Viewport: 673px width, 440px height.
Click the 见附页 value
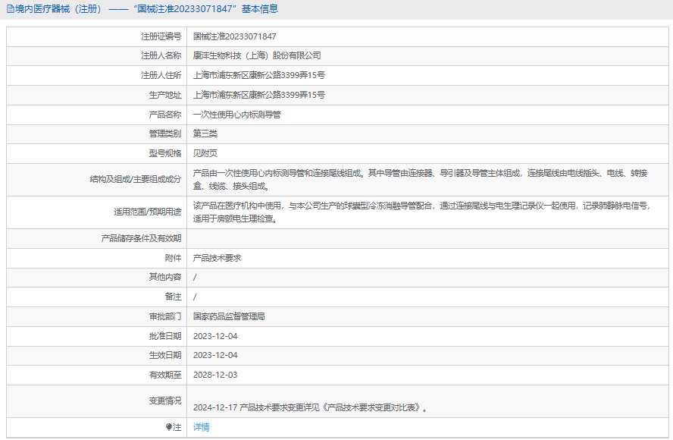[205, 153]
